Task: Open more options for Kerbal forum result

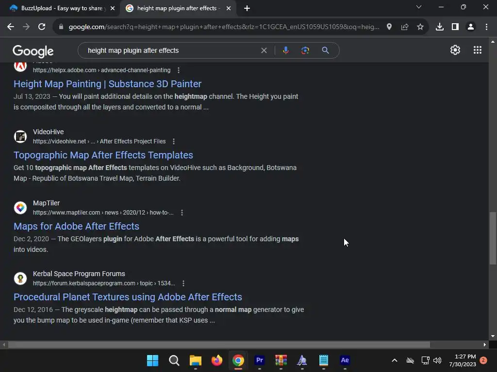Action: point(183,283)
